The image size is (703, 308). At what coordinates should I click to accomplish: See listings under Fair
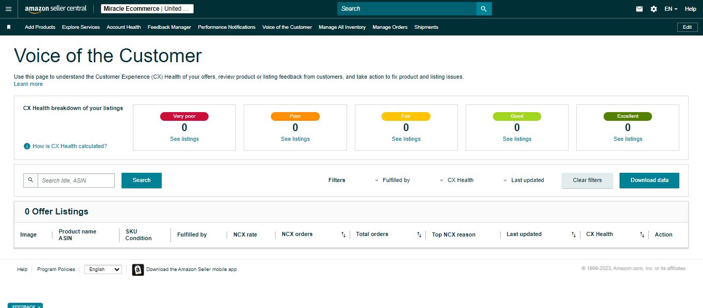point(406,139)
